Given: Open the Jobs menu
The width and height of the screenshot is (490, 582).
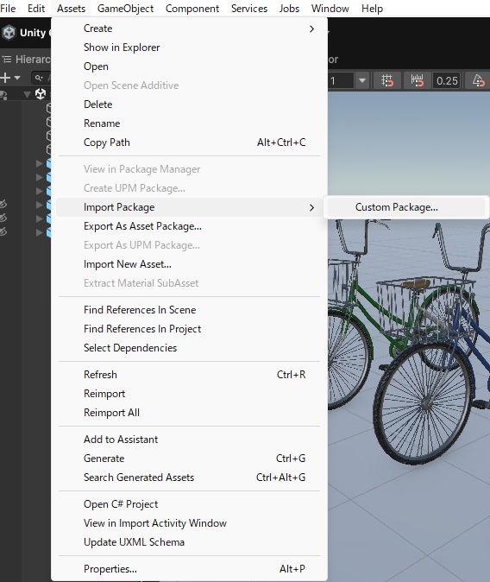Looking at the screenshot, I should (x=289, y=8).
